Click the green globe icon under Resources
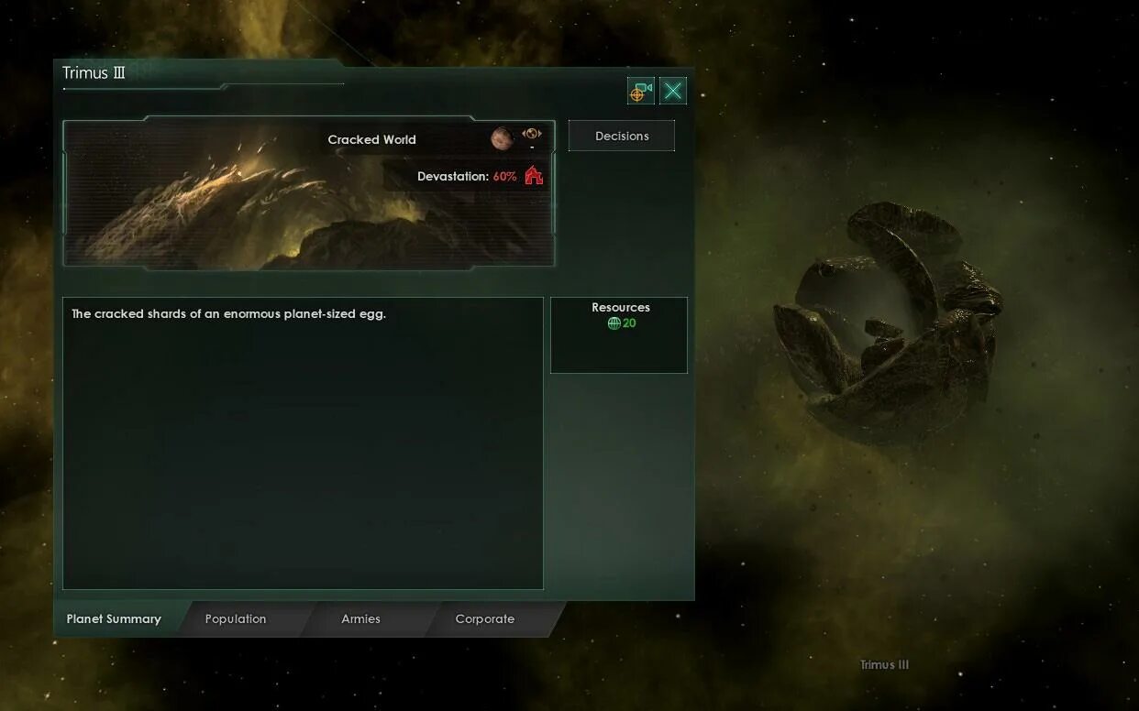The width and height of the screenshot is (1139, 711). (614, 323)
